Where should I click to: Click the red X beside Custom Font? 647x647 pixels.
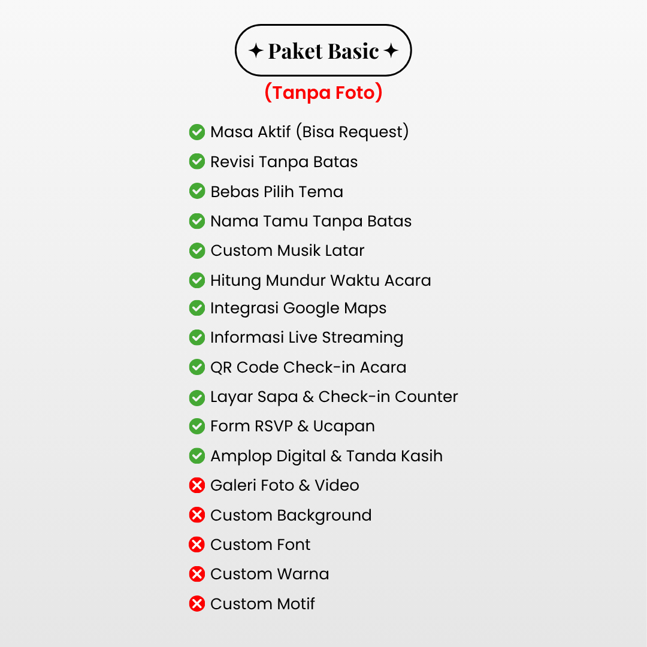[197, 545]
